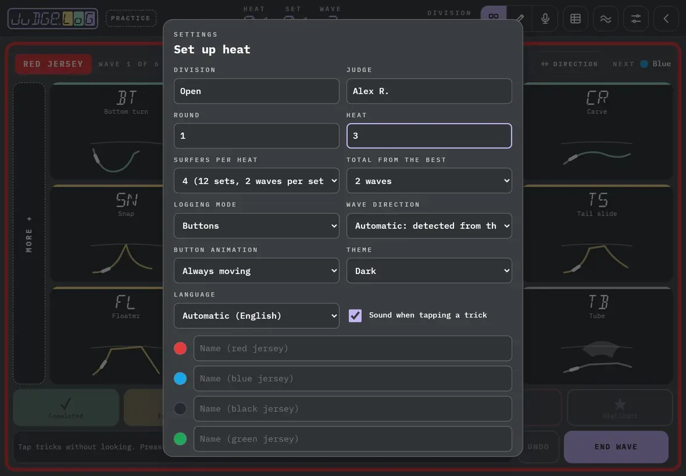Click the Judge name field

429,91
